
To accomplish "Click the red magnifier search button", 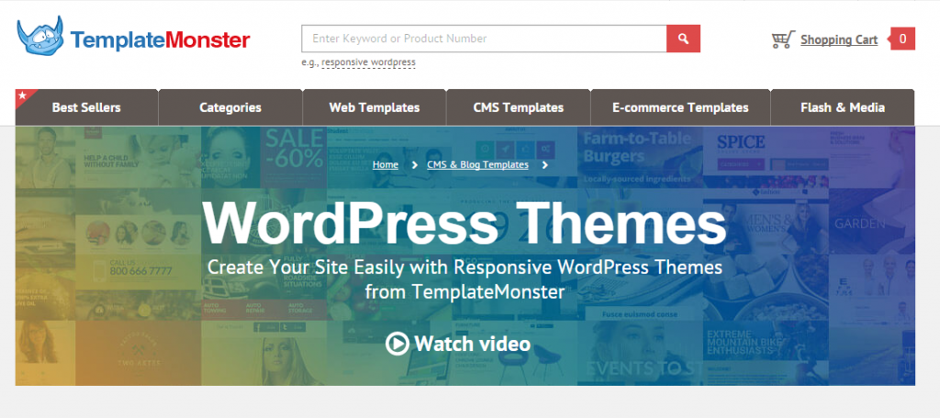I will (683, 38).
